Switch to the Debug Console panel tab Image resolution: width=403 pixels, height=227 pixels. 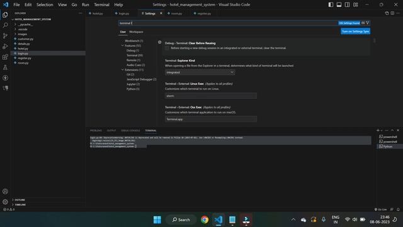(x=130, y=131)
